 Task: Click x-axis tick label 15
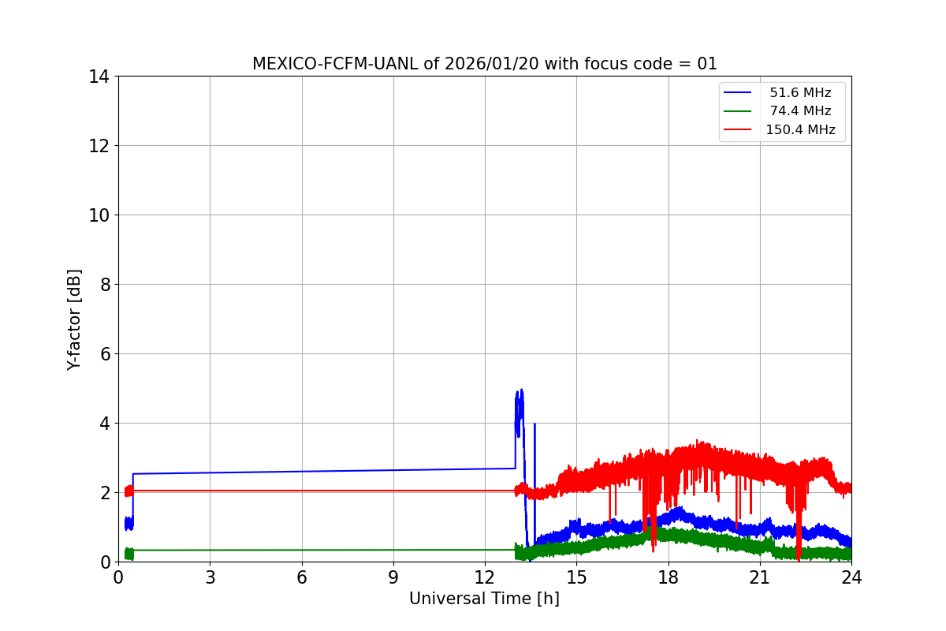point(576,577)
